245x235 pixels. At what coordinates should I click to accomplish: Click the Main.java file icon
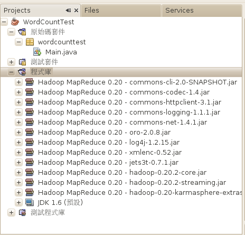pos(37,52)
